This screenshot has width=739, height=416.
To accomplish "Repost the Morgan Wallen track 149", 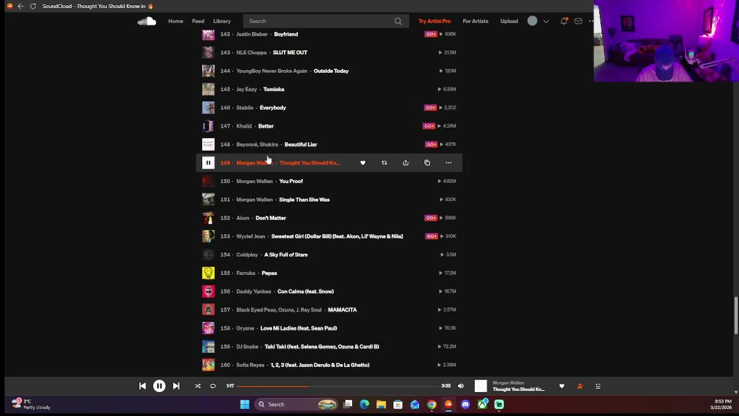I will (384, 163).
